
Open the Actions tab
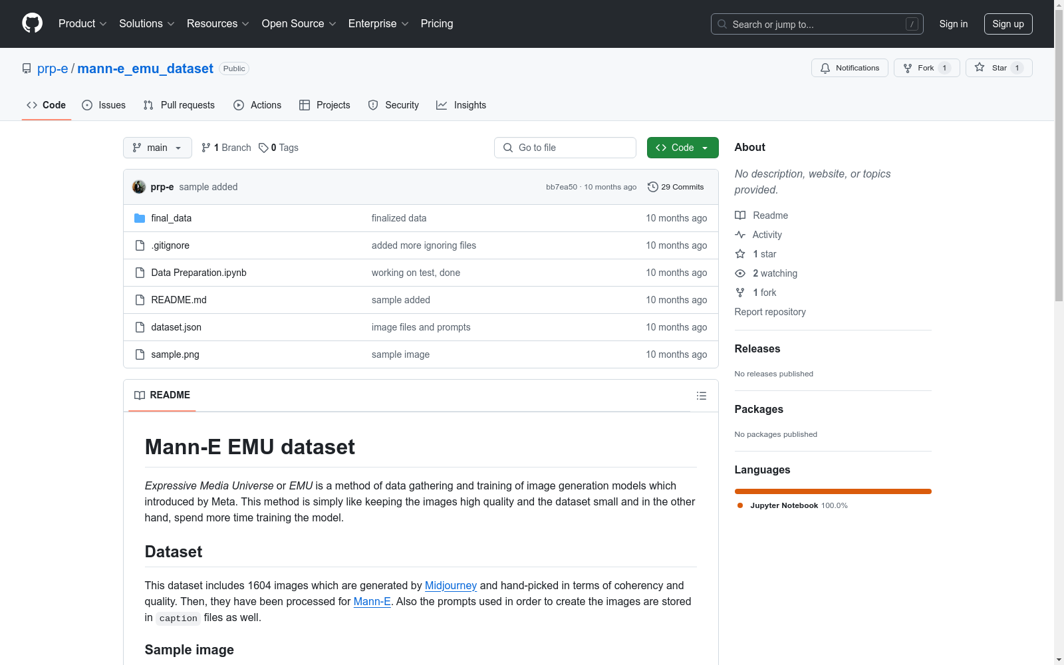pos(257,105)
